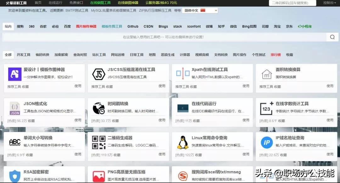Screen dimensions: 340x183
Task: Open the 模板作图工具 link
Action: point(112,26)
